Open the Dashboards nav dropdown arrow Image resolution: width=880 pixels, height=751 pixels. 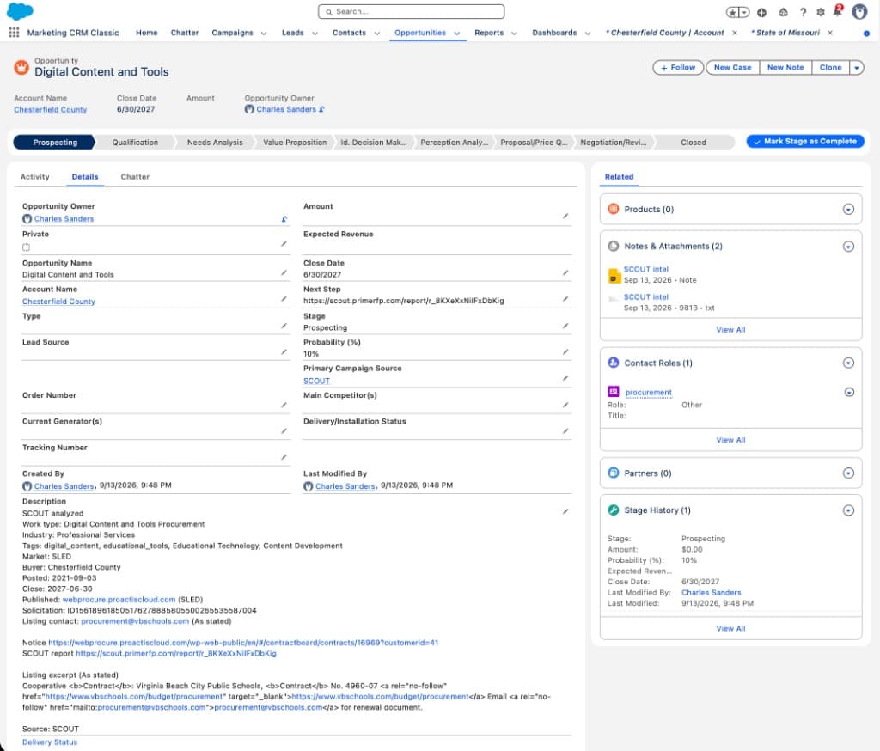pos(588,34)
